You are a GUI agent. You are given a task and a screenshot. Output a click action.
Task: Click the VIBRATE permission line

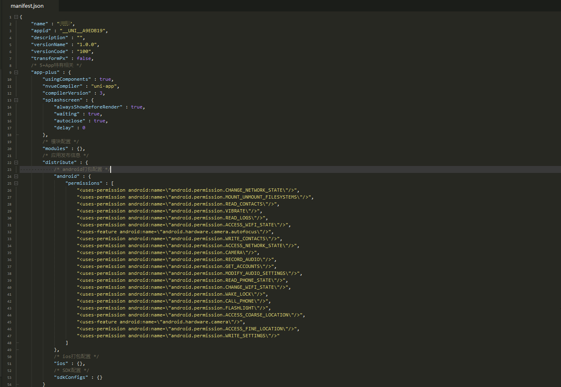(169, 211)
